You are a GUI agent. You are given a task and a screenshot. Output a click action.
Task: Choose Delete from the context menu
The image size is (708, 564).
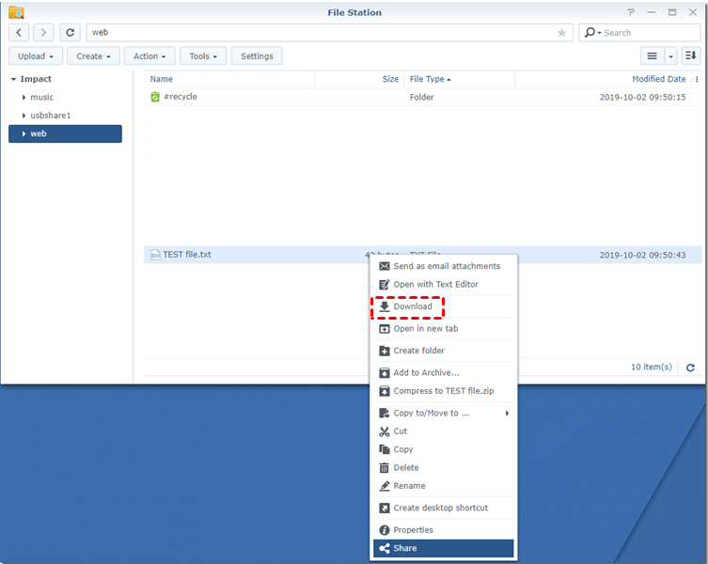pos(444,467)
